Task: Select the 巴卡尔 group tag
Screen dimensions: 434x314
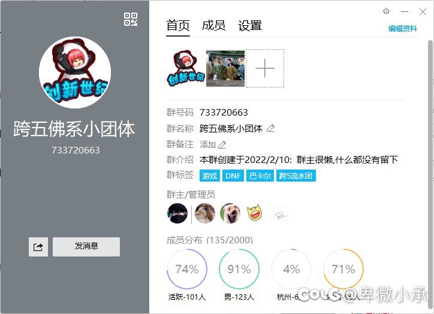Action: click(x=260, y=176)
